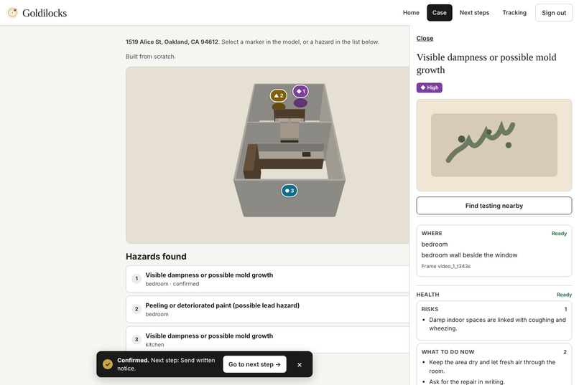Click 'Ask for the repair in writing' bullet
Screen dimensions: 579x385
467,381
